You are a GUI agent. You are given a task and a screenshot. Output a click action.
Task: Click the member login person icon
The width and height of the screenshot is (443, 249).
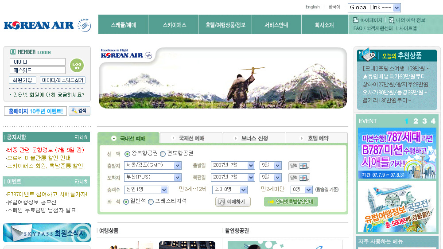click(13, 52)
